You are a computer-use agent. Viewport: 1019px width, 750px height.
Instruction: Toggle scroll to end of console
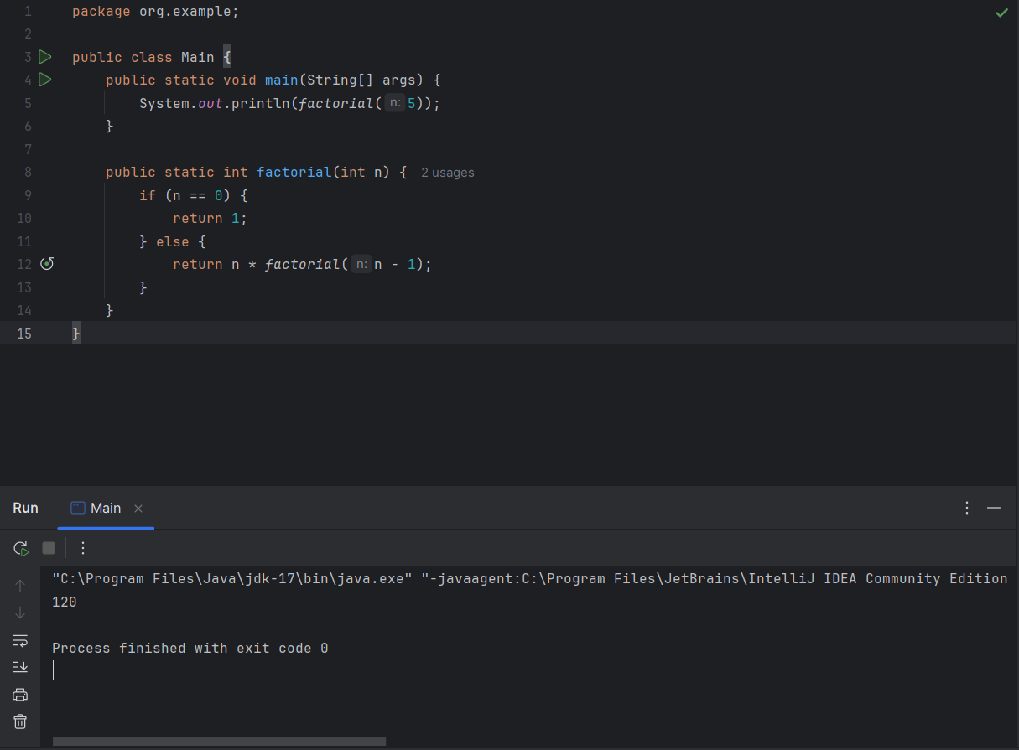pyautogui.click(x=20, y=667)
